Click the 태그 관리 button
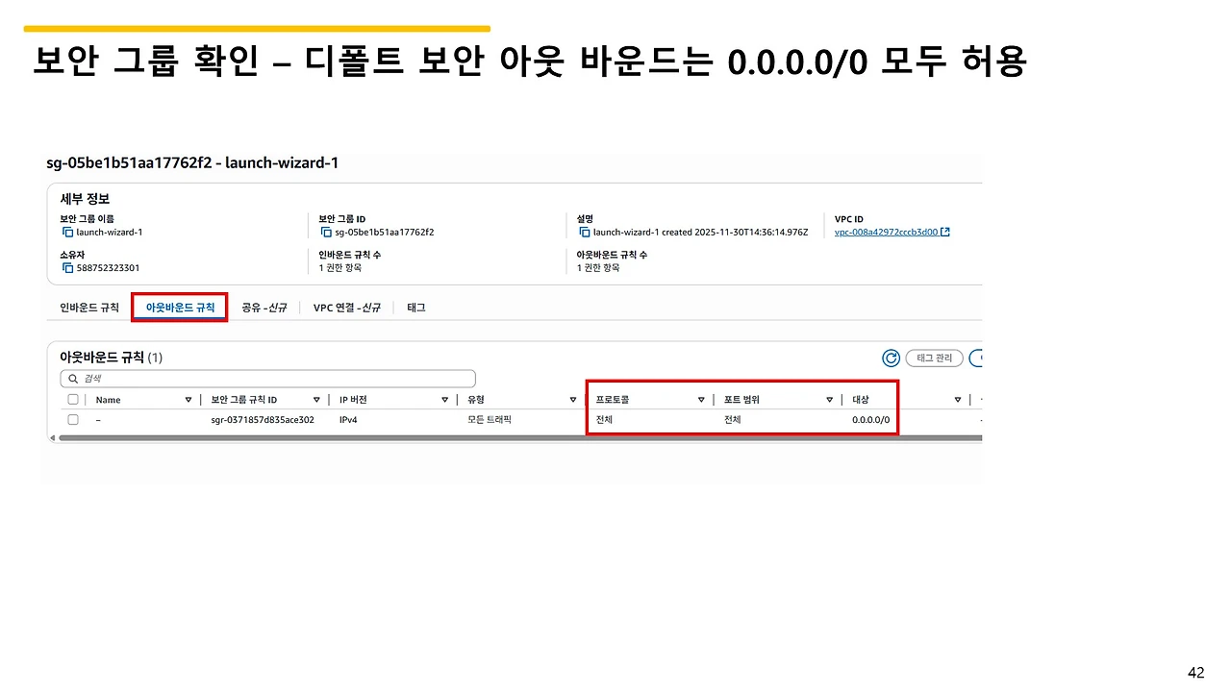The image size is (1231, 692). [x=934, y=358]
